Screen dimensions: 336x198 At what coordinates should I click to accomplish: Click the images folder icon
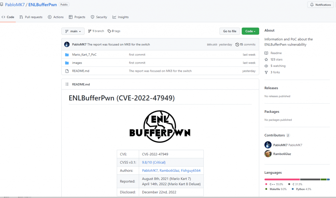(67, 63)
